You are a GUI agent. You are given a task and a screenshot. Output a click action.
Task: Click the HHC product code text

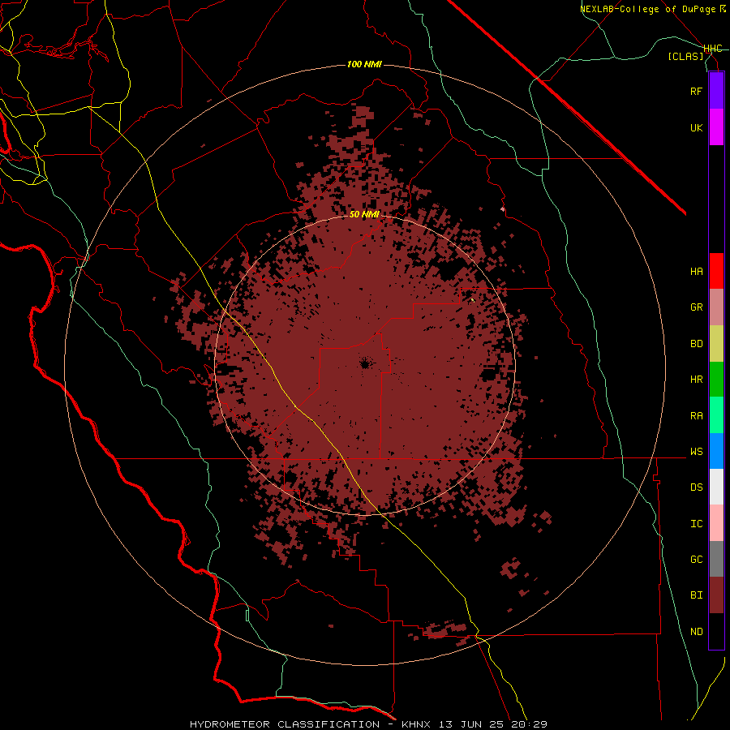pyautogui.click(x=713, y=49)
